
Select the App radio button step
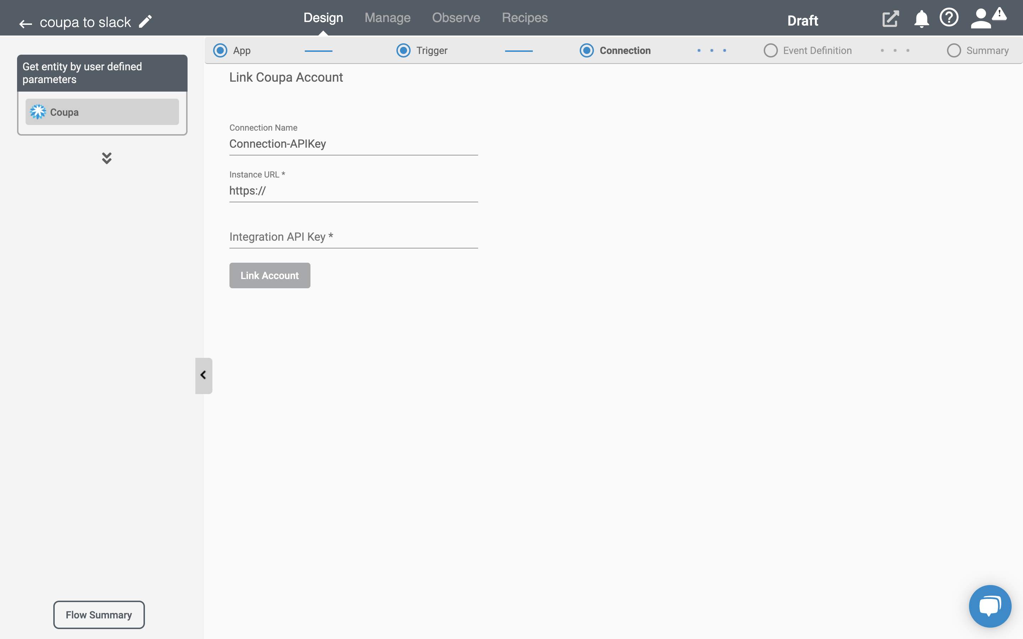click(x=220, y=50)
